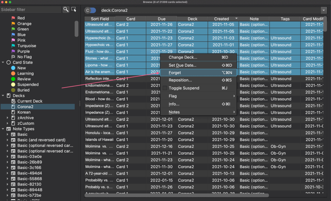331x201 pixels.
Task: Click the Basic note type icon
Action: [x=13, y=134]
